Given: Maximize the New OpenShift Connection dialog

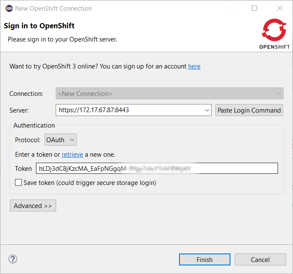Looking at the screenshot, I should (254, 8).
